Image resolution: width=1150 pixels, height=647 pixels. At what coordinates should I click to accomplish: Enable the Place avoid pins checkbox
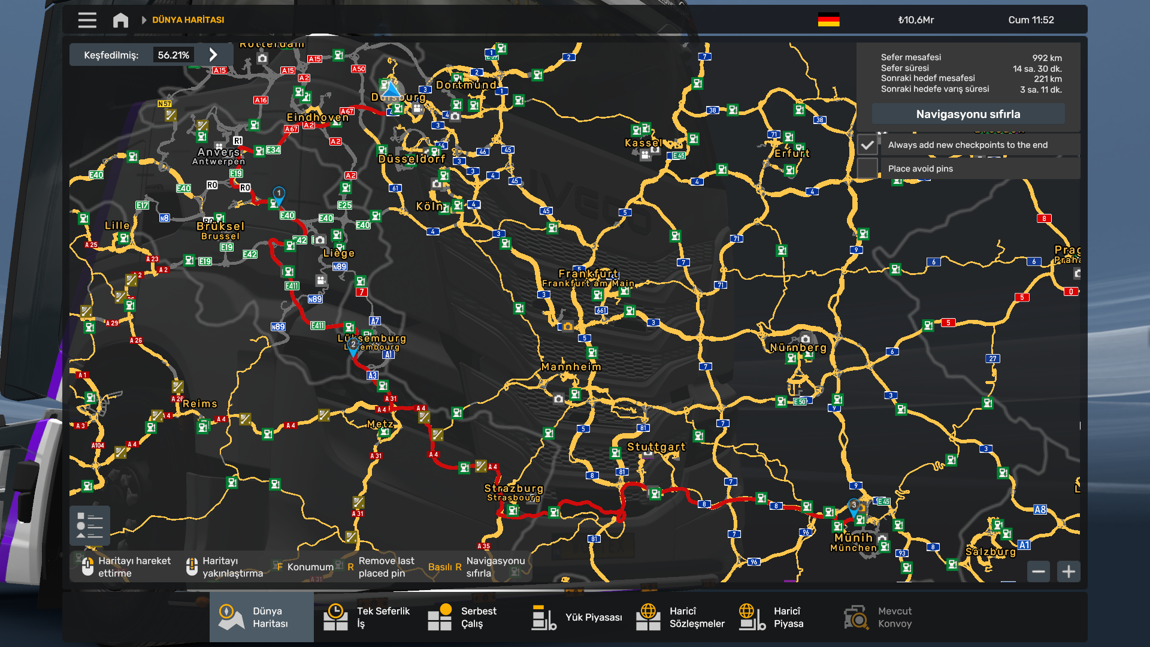pyautogui.click(x=867, y=168)
